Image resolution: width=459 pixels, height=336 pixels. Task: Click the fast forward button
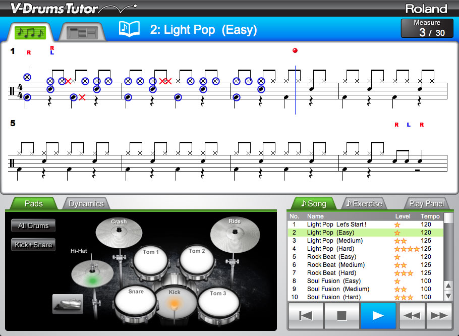(439, 316)
